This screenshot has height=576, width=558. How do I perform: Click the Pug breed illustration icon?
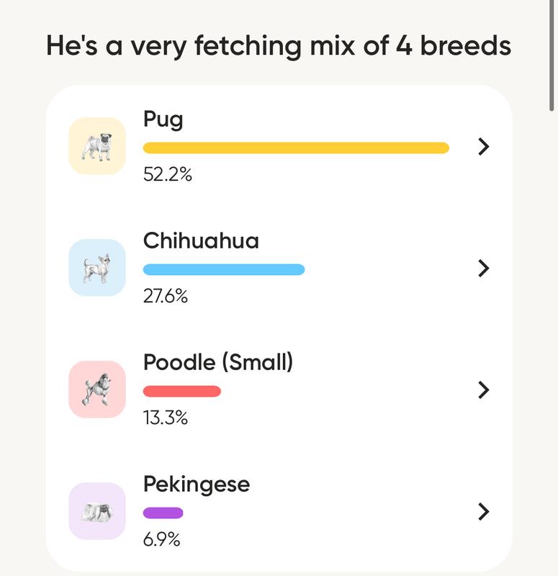click(x=96, y=146)
